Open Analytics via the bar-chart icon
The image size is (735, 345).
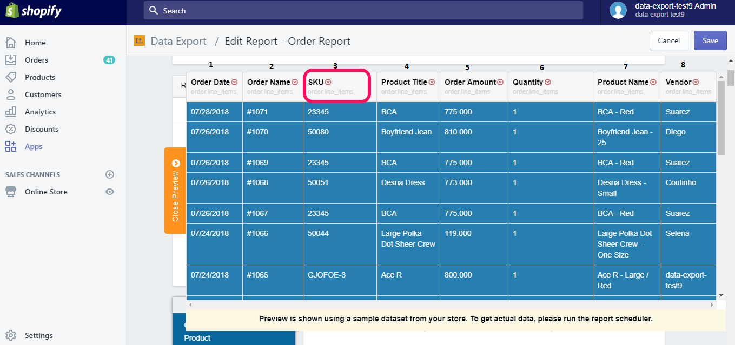[x=12, y=111]
